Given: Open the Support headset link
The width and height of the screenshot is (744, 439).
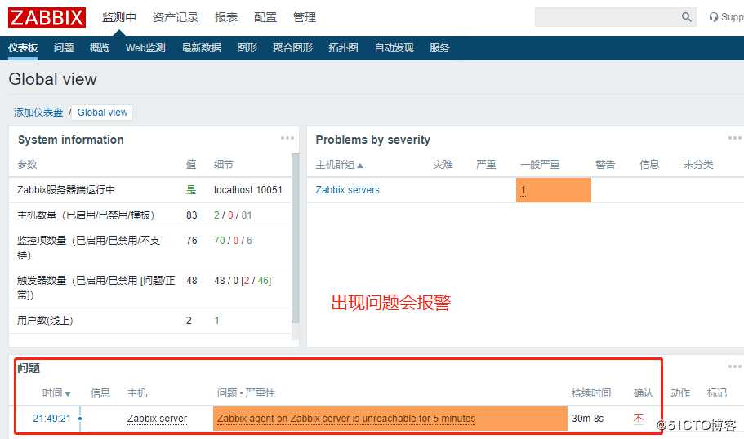Looking at the screenshot, I should (726, 17).
